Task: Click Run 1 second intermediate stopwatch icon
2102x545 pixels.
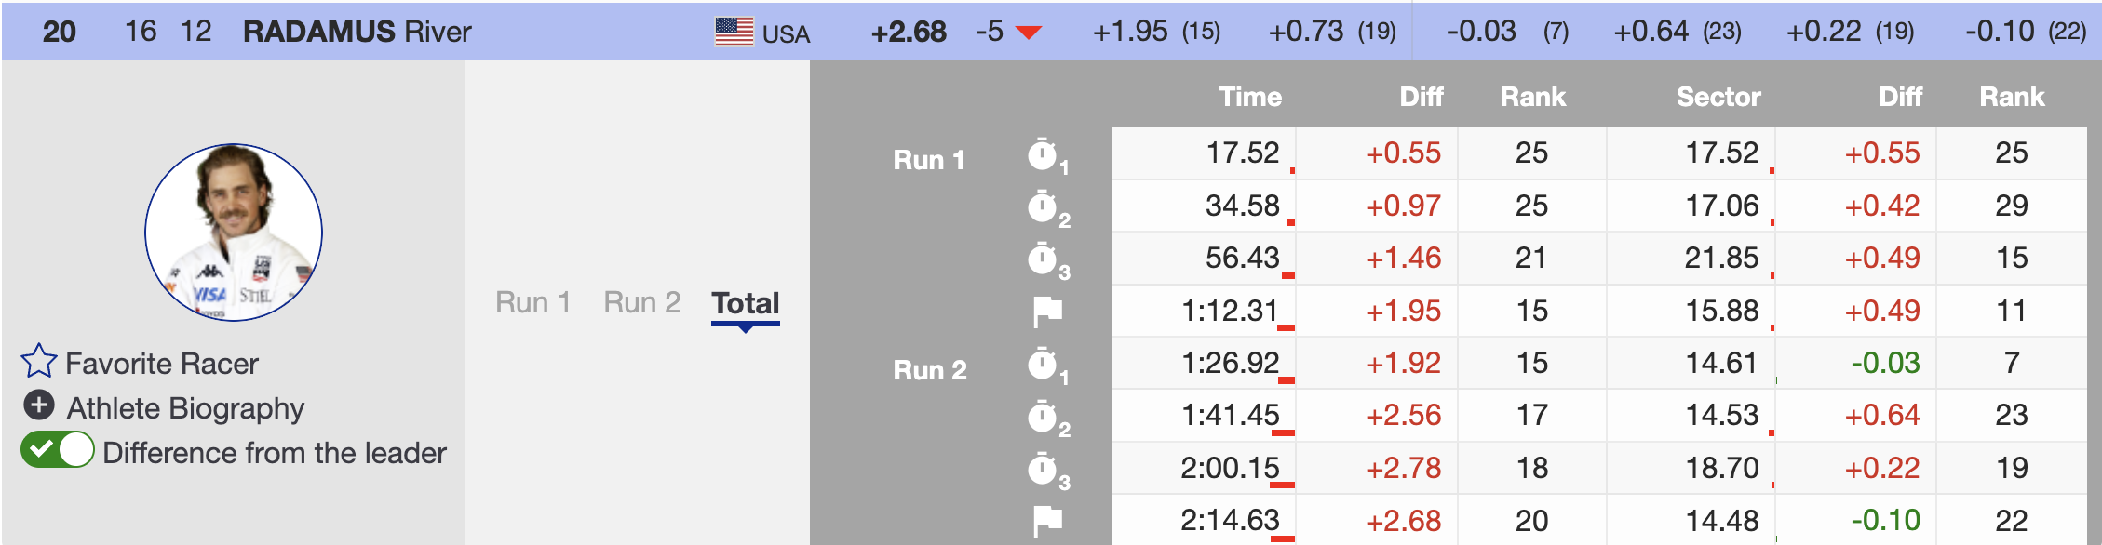Action: point(1044,207)
